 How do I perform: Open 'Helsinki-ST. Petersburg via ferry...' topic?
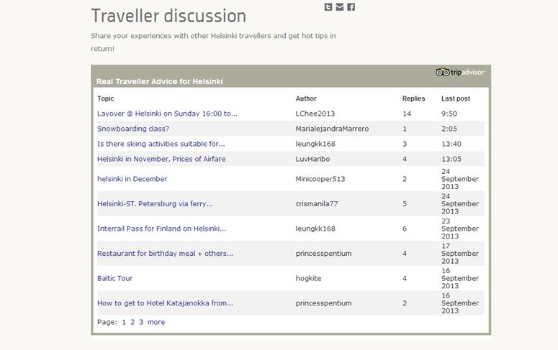click(x=155, y=203)
